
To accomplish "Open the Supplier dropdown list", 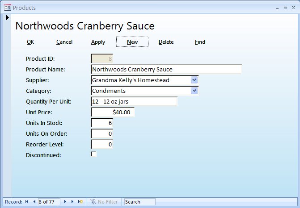I will (x=194, y=80).
